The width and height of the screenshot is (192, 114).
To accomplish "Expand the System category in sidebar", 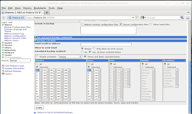I will click(3, 43).
